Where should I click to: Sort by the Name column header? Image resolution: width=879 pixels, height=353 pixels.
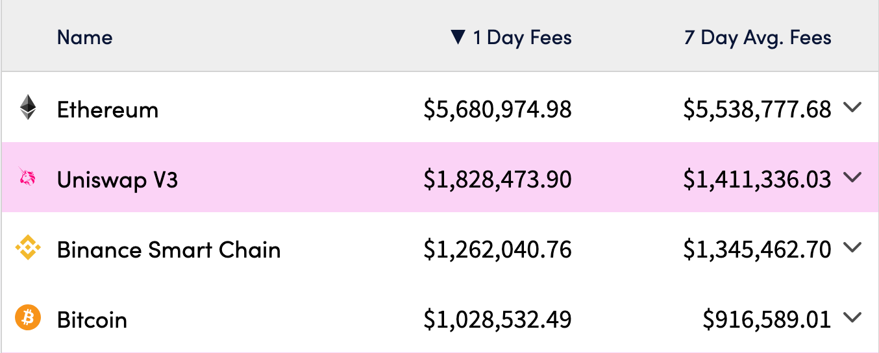pos(84,38)
